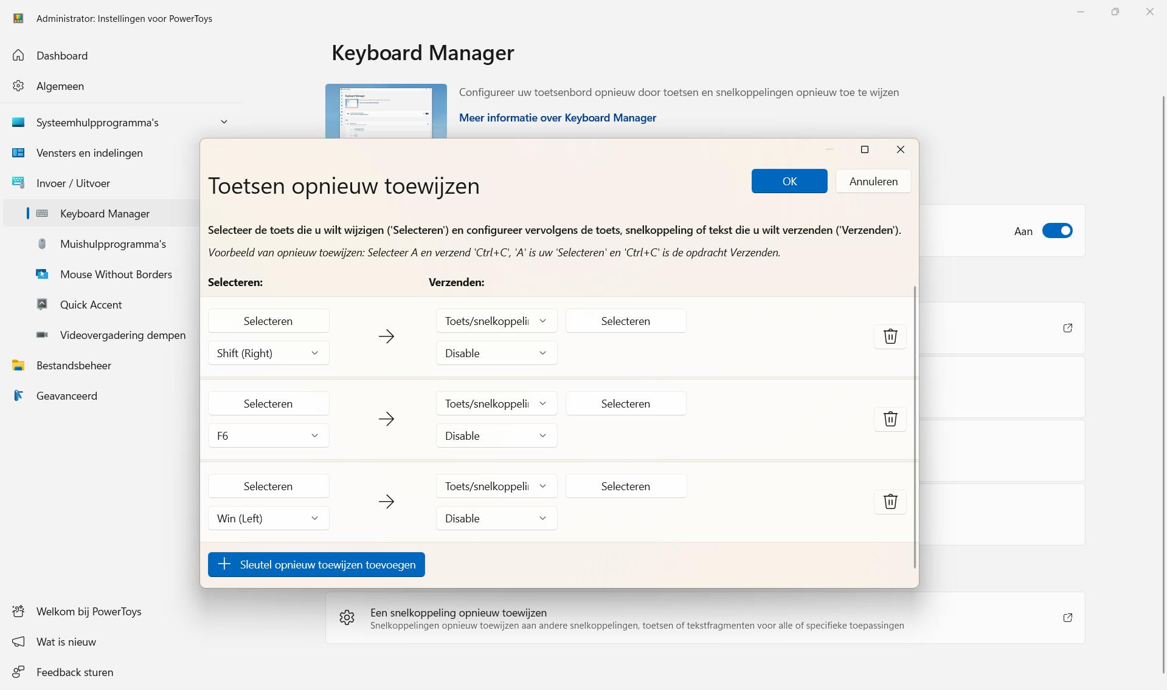Click the Annuleren button
The image size is (1167, 690).
click(873, 181)
